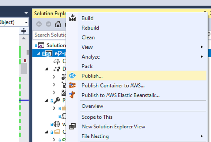Open the View submenu
211x142 pixels.
136,47
